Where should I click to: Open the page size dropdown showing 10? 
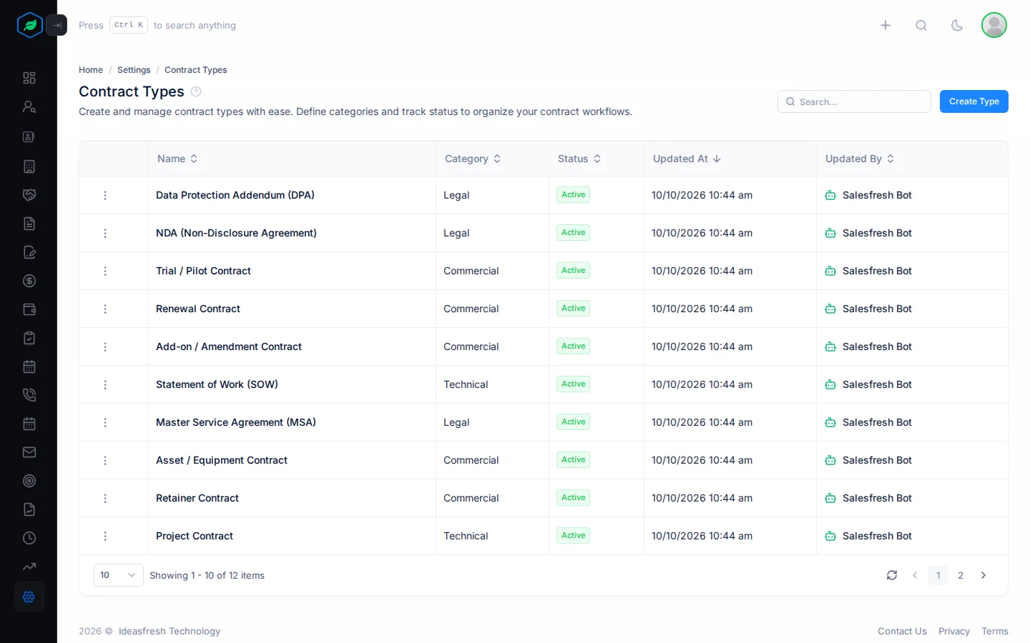pyautogui.click(x=119, y=575)
